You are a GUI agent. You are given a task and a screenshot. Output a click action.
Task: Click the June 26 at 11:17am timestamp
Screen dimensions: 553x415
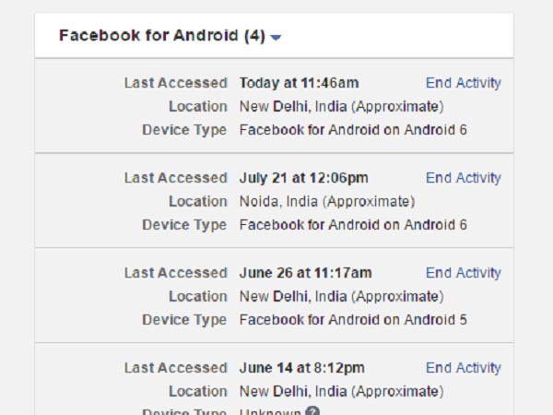click(x=305, y=273)
